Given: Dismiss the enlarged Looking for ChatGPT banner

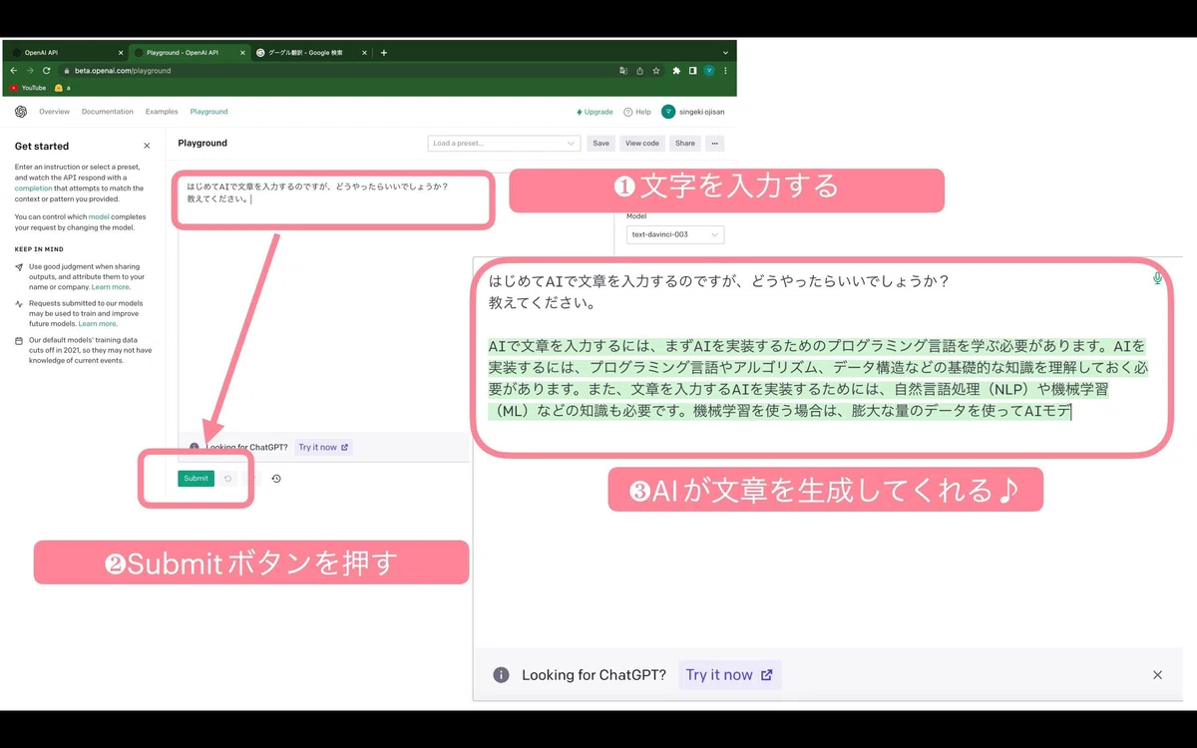Looking at the screenshot, I should coord(1157,675).
